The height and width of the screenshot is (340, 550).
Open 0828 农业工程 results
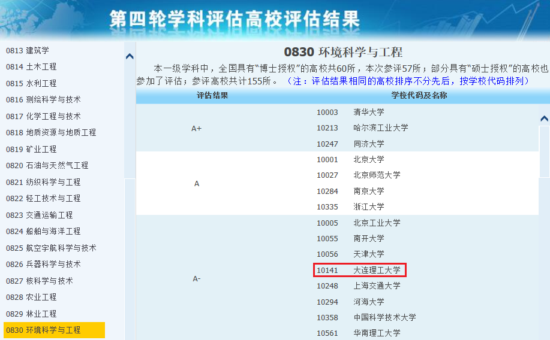(31, 297)
